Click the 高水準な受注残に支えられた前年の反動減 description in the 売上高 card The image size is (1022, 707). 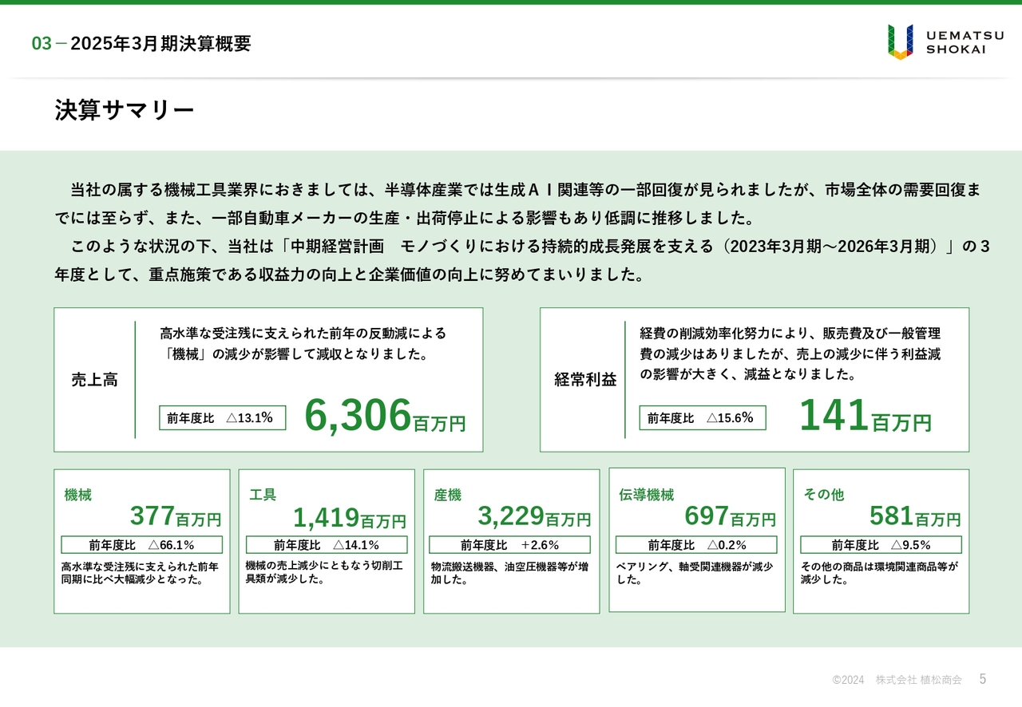(x=303, y=343)
